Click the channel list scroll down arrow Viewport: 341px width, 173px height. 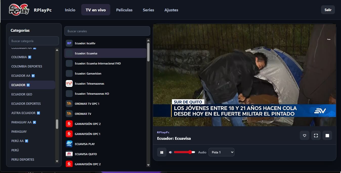coord(148,165)
